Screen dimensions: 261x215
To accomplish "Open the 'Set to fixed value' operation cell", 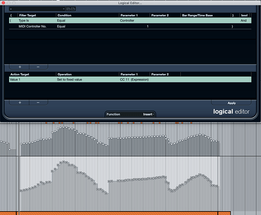I will tap(69, 80).
